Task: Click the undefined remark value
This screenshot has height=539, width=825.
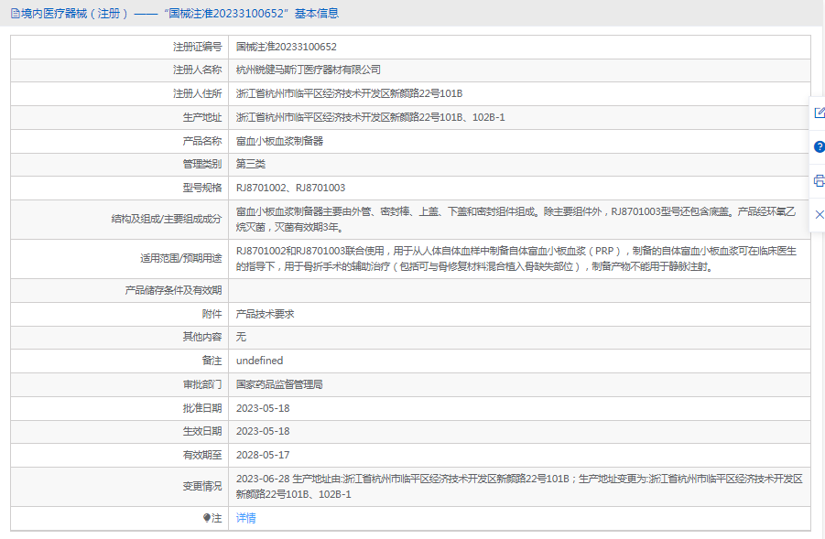Action: [x=259, y=361]
